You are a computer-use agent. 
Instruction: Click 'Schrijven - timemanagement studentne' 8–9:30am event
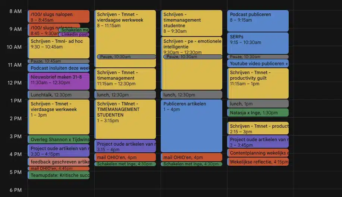pyautogui.click(x=192, y=23)
